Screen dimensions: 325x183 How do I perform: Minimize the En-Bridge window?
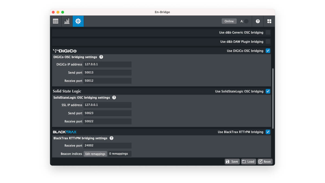58,12
